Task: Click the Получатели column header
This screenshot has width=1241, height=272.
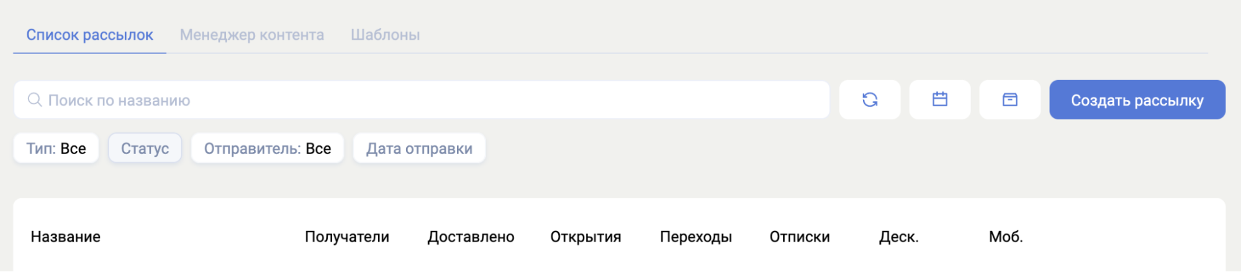Action: pos(346,237)
